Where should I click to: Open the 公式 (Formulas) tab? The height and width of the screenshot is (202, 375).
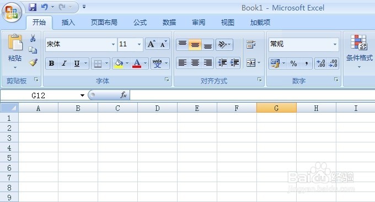140,23
